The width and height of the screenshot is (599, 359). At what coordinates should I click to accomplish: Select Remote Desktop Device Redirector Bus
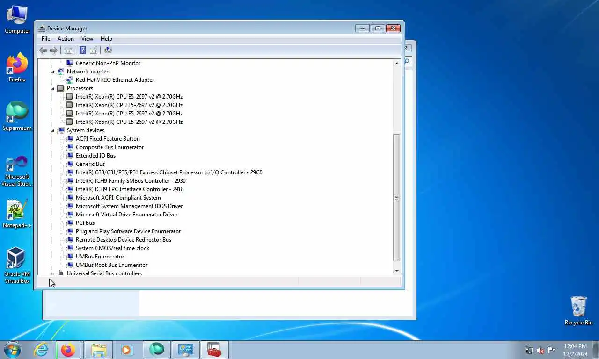124,240
